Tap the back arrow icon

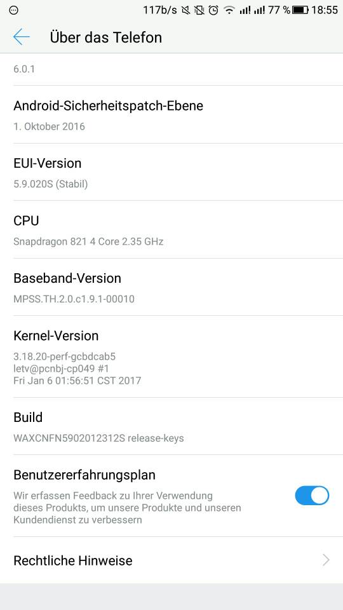pyautogui.click(x=22, y=37)
